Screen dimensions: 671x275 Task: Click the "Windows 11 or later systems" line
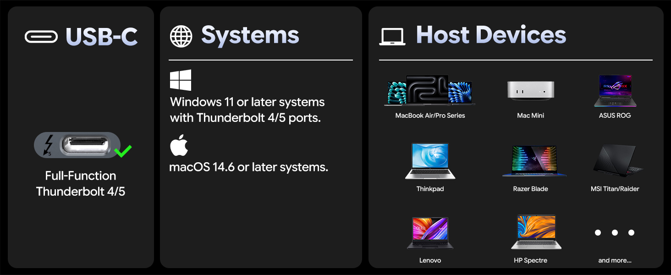(x=247, y=102)
